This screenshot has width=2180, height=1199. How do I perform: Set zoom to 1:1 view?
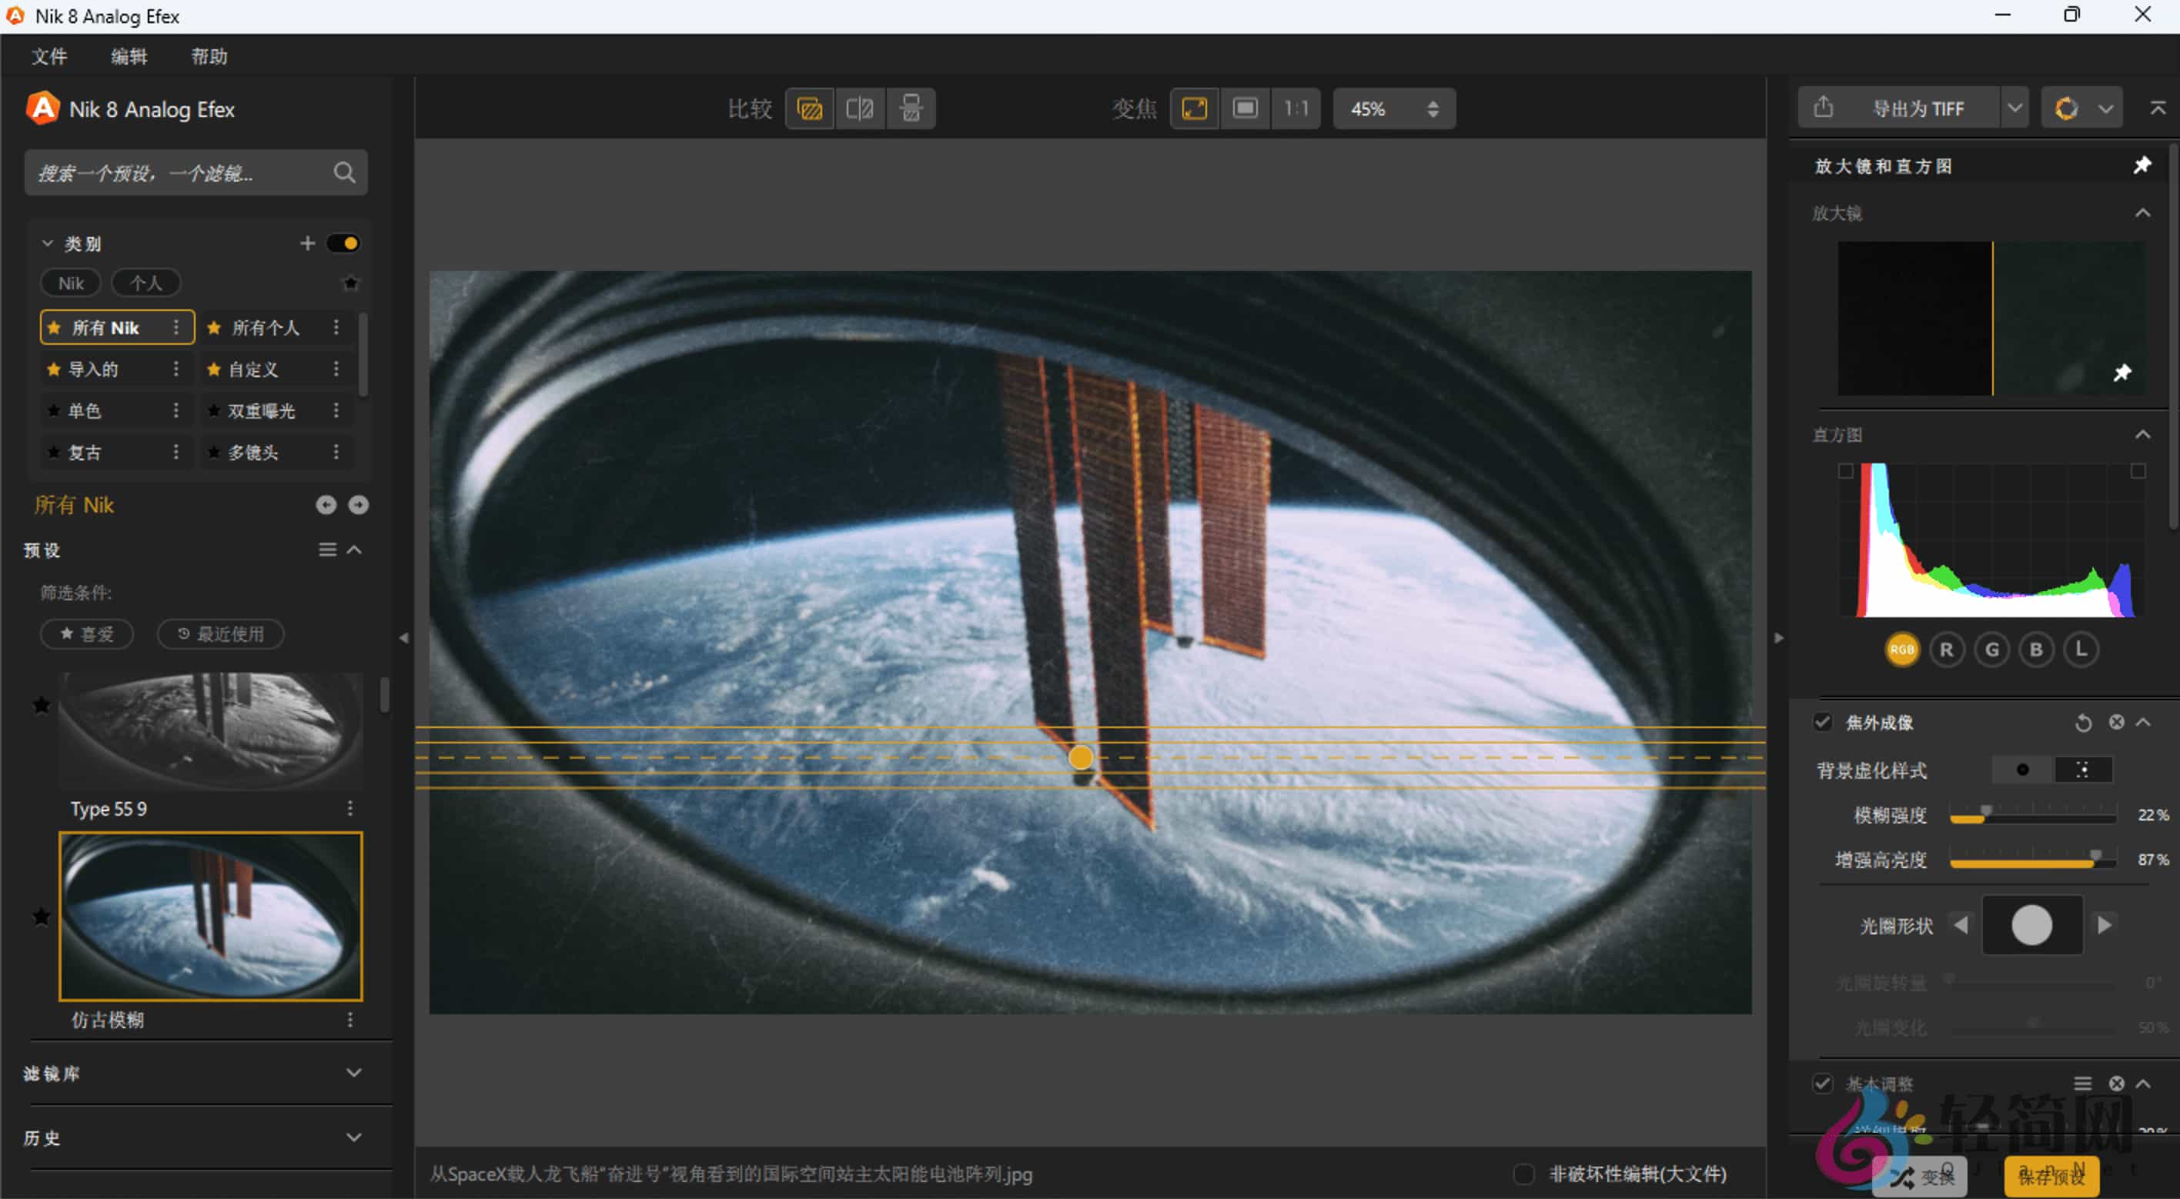pyautogui.click(x=1295, y=109)
